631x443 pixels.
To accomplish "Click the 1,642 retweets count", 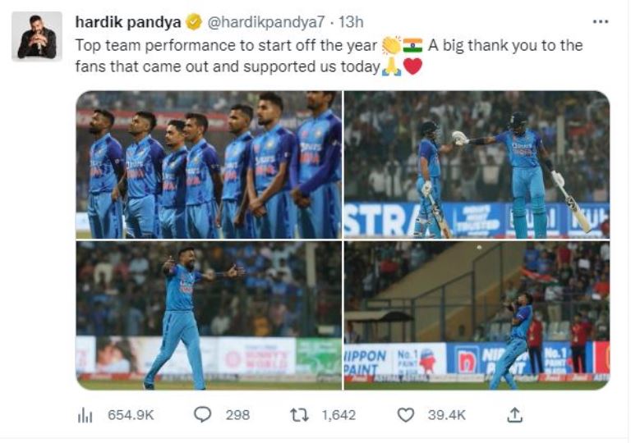I will pyautogui.click(x=339, y=415).
